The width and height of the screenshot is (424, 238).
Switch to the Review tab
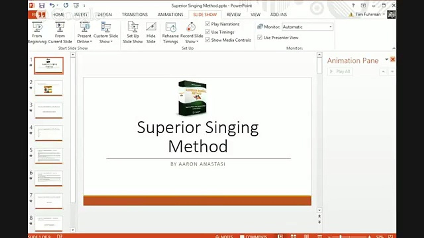point(234,15)
